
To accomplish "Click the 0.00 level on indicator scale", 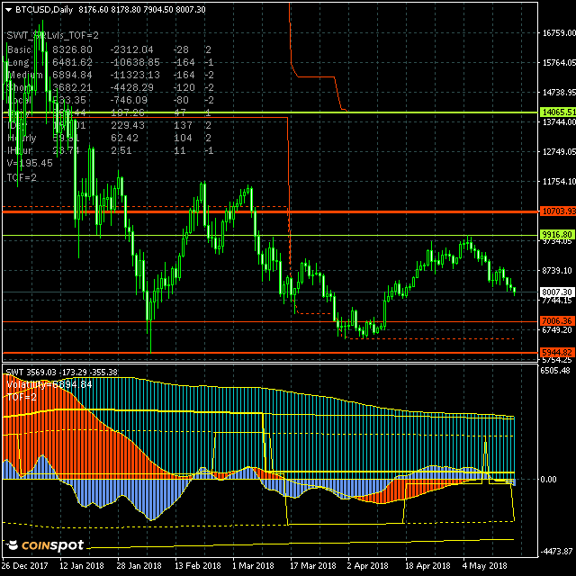I will [547, 479].
